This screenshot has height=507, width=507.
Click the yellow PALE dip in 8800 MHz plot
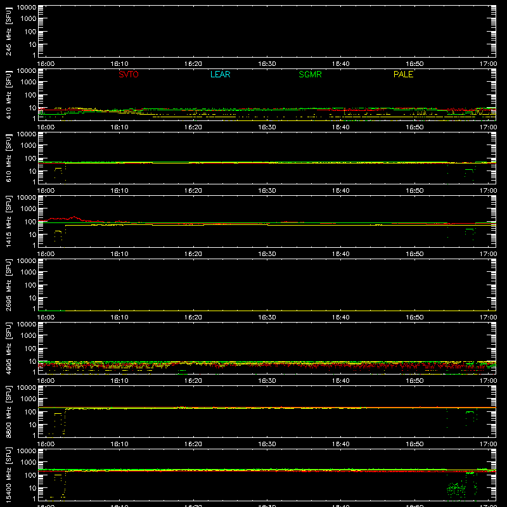[x=58, y=422]
